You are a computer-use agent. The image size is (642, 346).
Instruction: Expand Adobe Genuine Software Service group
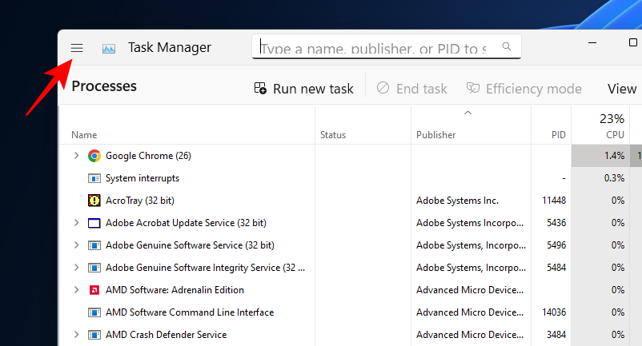[77, 245]
